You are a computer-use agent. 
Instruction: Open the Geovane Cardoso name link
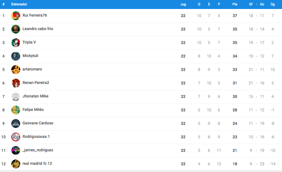click(38, 123)
